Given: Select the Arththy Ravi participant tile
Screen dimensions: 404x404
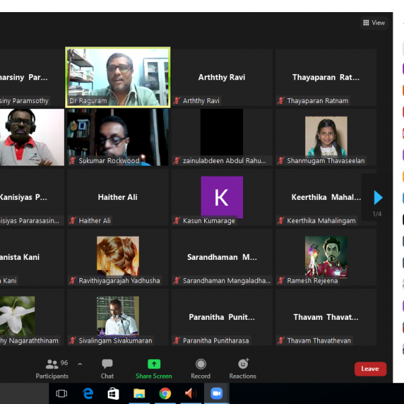Looking at the screenshot, I should [222, 77].
